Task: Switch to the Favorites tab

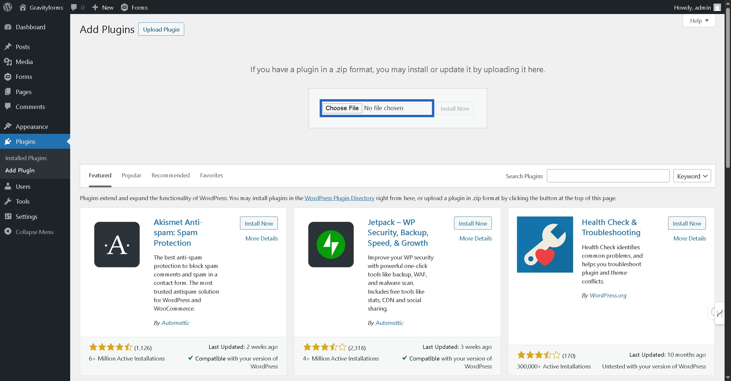Action: click(211, 175)
